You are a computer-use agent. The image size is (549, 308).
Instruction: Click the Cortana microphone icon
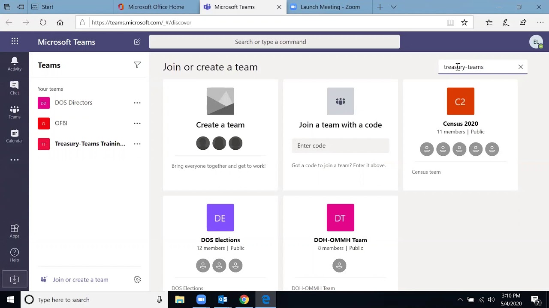pyautogui.click(x=159, y=300)
